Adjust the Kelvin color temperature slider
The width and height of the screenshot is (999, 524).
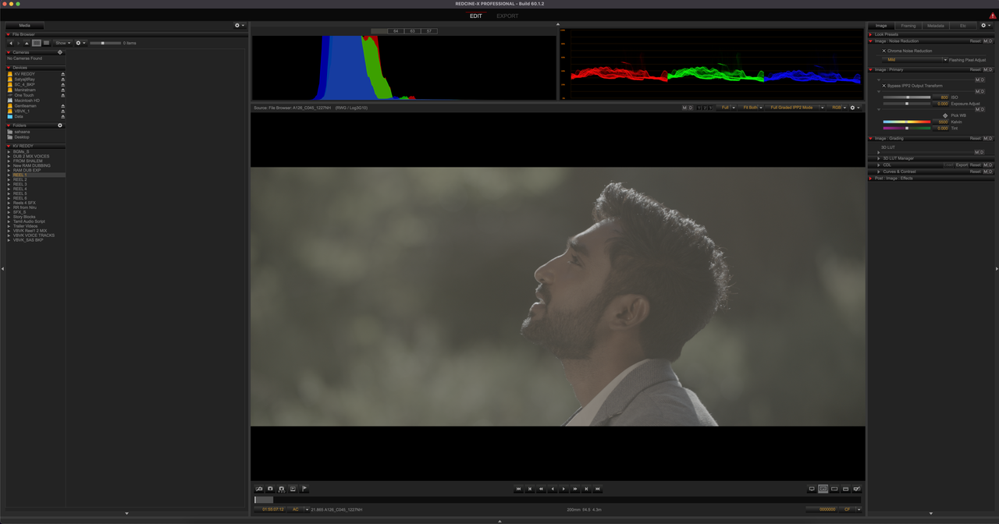pos(907,122)
